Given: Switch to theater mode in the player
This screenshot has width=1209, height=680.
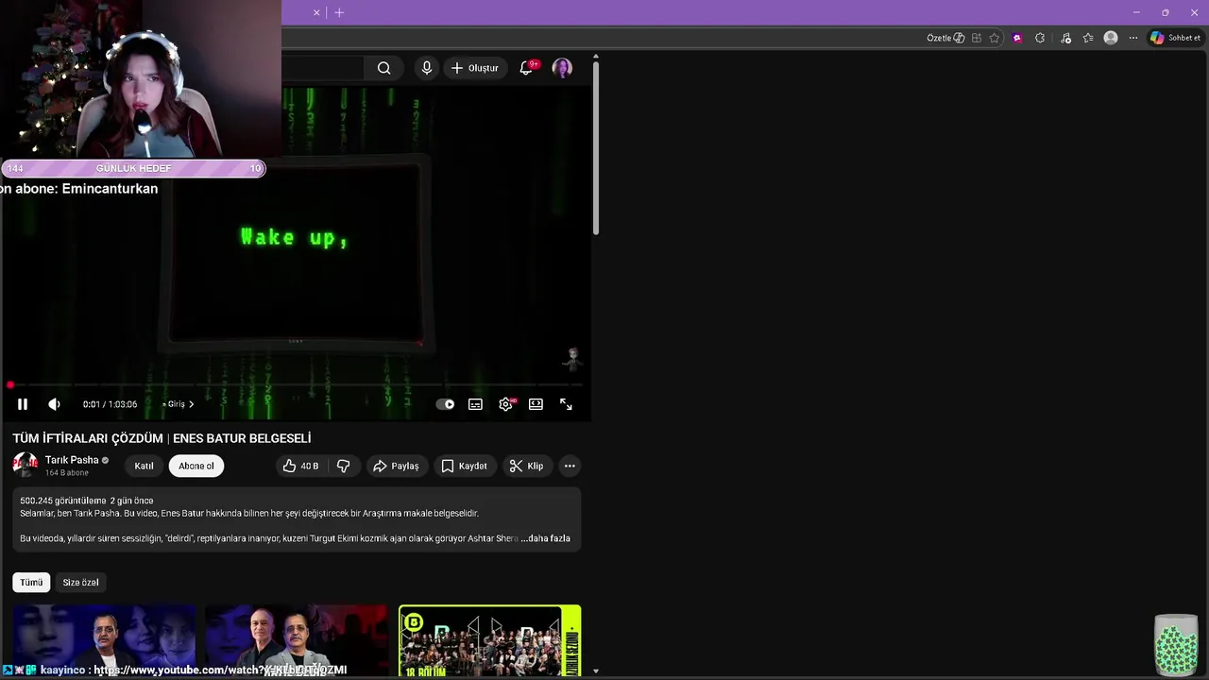Looking at the screenshot, I should (x=536, y=404).
